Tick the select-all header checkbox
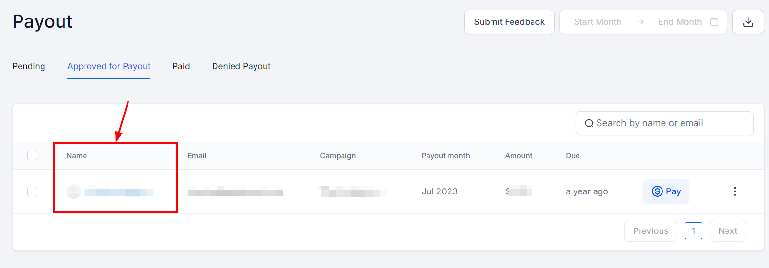The image size is (769, 268). (32, 155)
